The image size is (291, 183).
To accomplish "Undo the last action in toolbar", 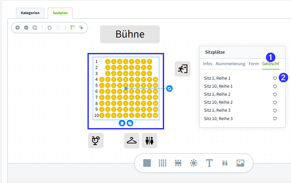I will 49,28.
